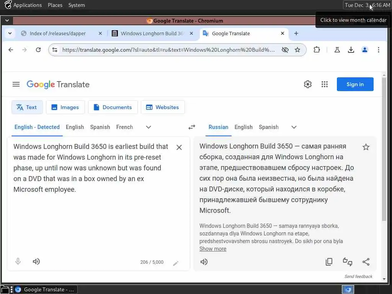
Task: Close the Google Translate tab
Action: (283, 33)
